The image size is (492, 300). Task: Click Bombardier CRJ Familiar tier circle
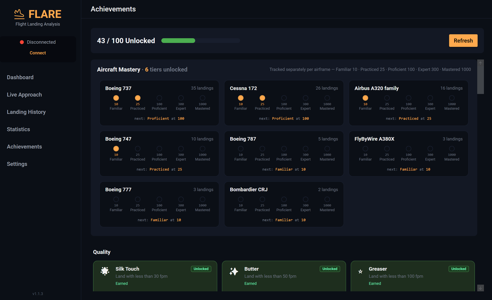[241, 199]
